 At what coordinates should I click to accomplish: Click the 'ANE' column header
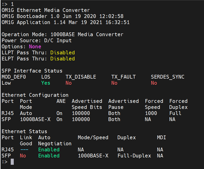click(61, 101)
